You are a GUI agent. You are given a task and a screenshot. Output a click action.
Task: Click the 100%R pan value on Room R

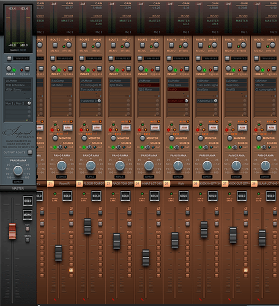[x=62, y=177]
